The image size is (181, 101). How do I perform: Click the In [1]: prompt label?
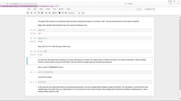tap(33, 30)
